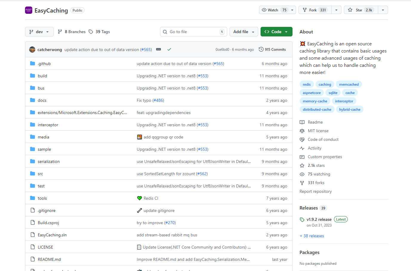411x271 pixels.
Task: Open the extensions/Microsoft.Extensions.Caching folder
Action: 82,113
